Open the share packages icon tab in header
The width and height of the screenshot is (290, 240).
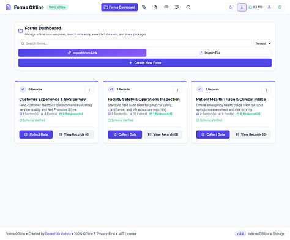[x=177, y=7]
